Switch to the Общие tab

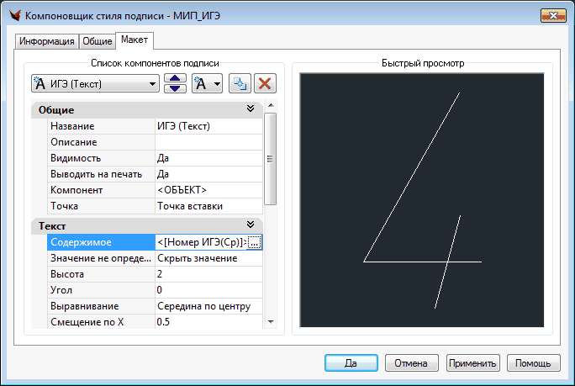(98, 41)
